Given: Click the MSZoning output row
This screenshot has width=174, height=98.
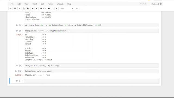Looking at the screenshot, I should [x=35, y=39].
